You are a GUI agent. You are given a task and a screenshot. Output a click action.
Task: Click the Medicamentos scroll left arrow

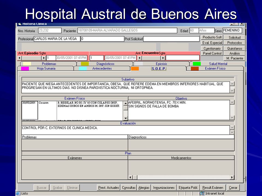coord(130,177)
